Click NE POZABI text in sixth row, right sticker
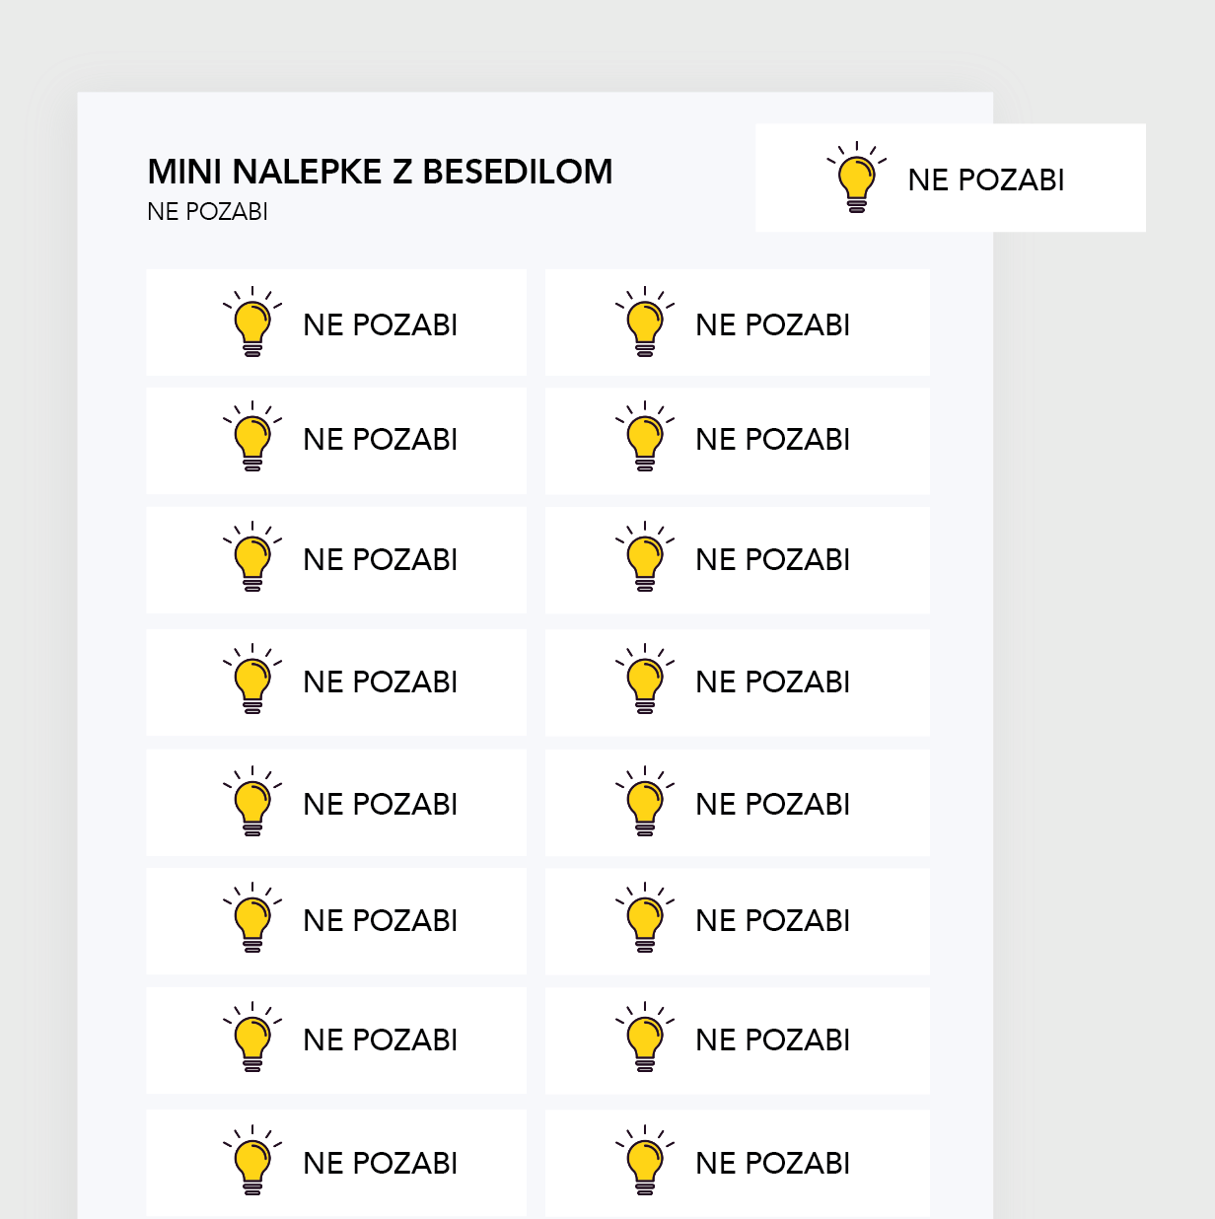The height and width of the screenshot is (1219, 1215). pyautogui.click(x=772, y=921)
